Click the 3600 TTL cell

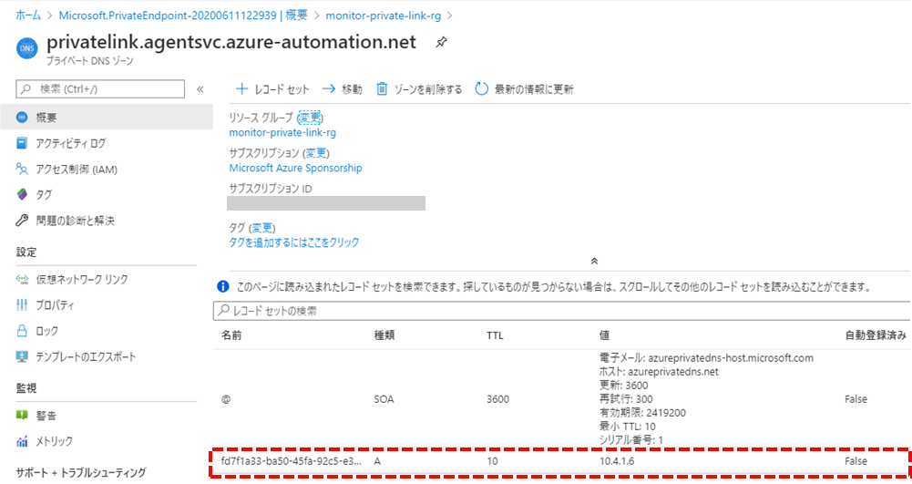[x=497, y=399]
